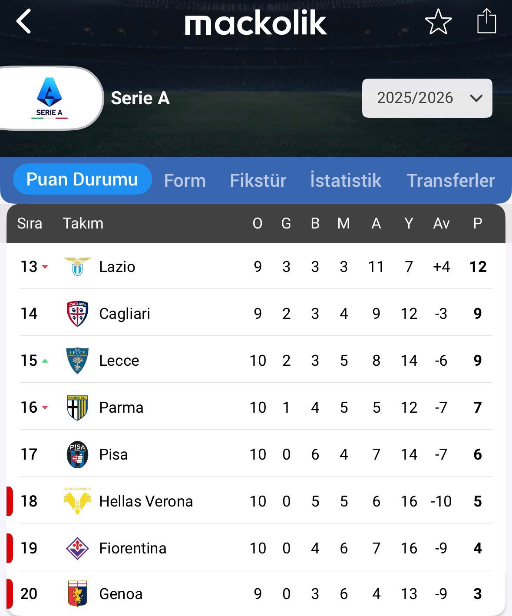Tap the Lazio team crest

tap(77, 267)
